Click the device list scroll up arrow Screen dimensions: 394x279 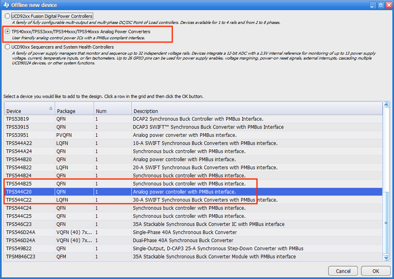[x=386, y=104]
